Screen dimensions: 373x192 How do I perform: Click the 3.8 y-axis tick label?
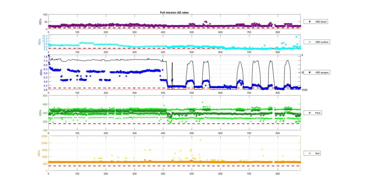[45, 90]
